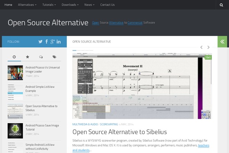Expand the Downloads menu
Image resolution: width=229 pixels, height=153 pixels.
tap(70, 5)
